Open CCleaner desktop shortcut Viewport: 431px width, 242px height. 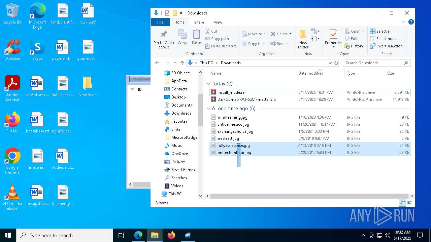pos(12,50)
